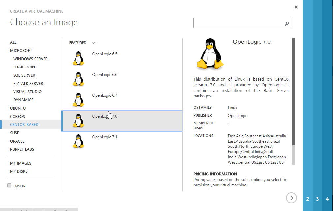
Task: Select the SUSE category
Action: click(15, 133)
